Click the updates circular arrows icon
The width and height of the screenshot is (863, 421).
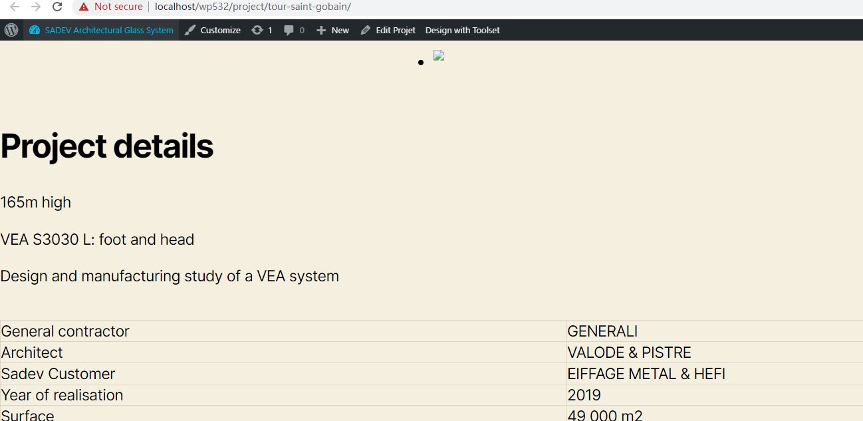257,30
